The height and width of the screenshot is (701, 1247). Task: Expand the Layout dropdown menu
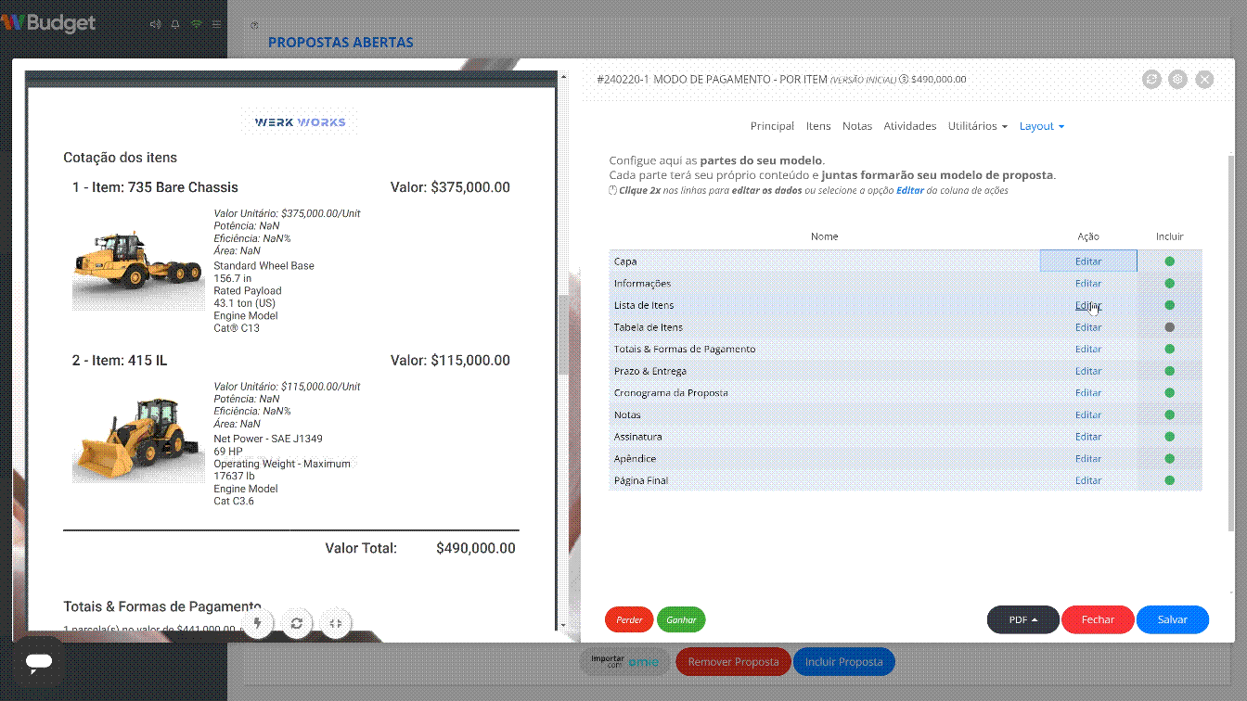click(x=1041, y=126)
